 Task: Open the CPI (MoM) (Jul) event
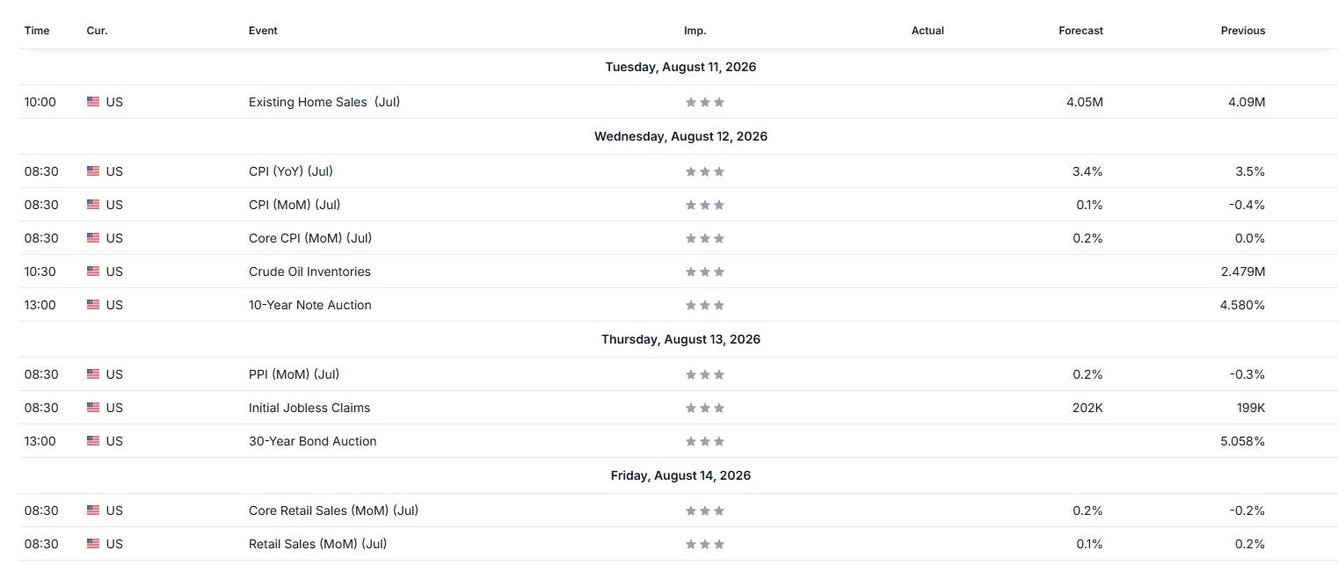[295, 205]
